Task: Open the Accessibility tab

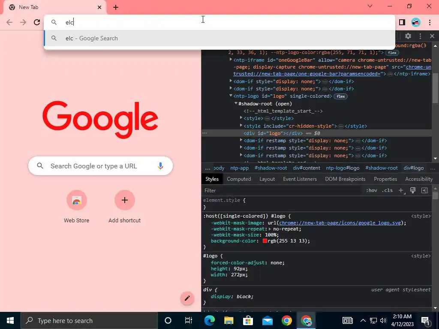Action: point(419,179)
